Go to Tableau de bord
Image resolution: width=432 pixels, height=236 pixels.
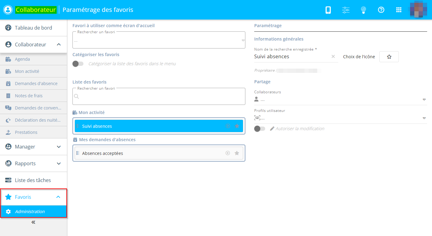33,28
